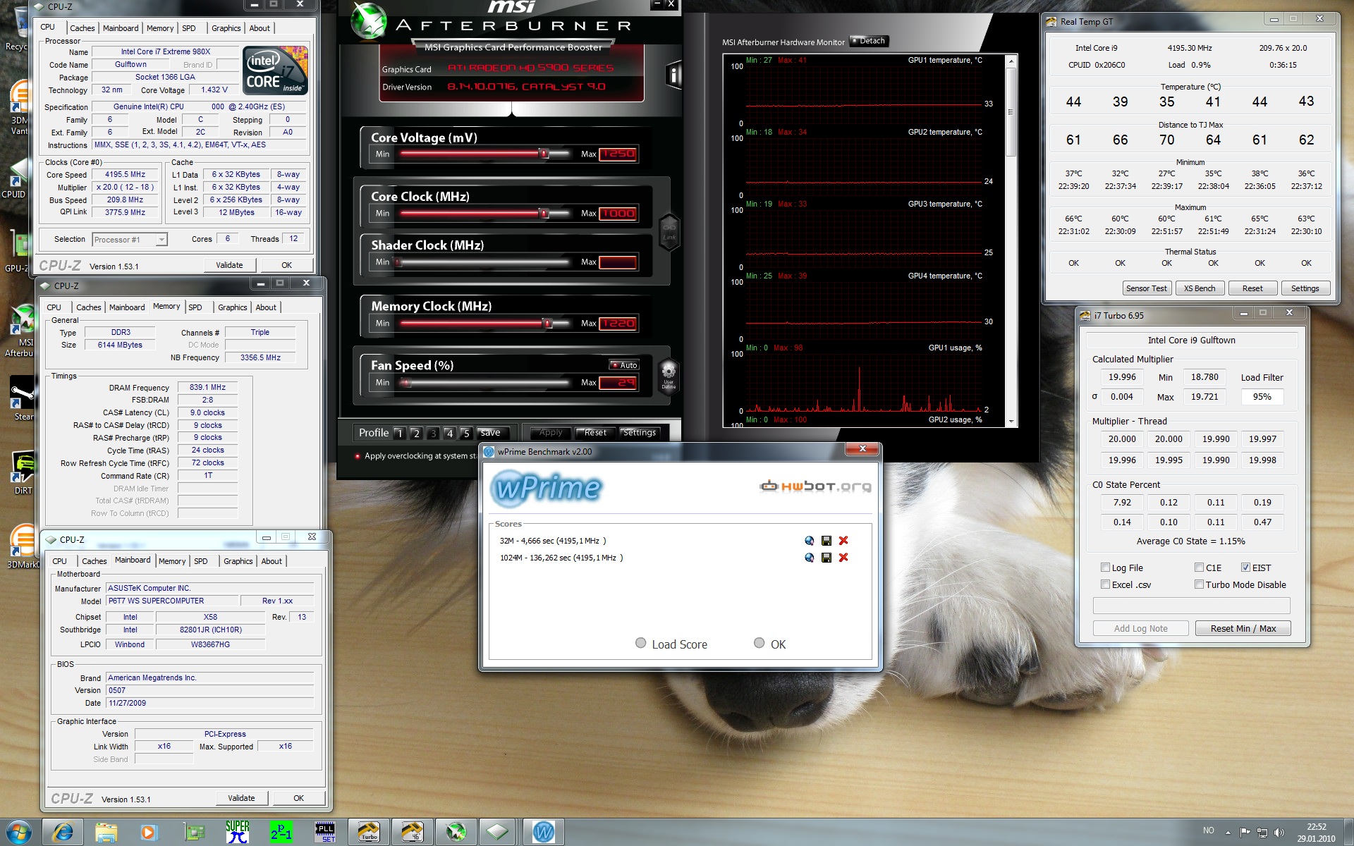1354x846 pixels.
Task: Open the Prime95 taskbar icon
Action: coord(281,832)
